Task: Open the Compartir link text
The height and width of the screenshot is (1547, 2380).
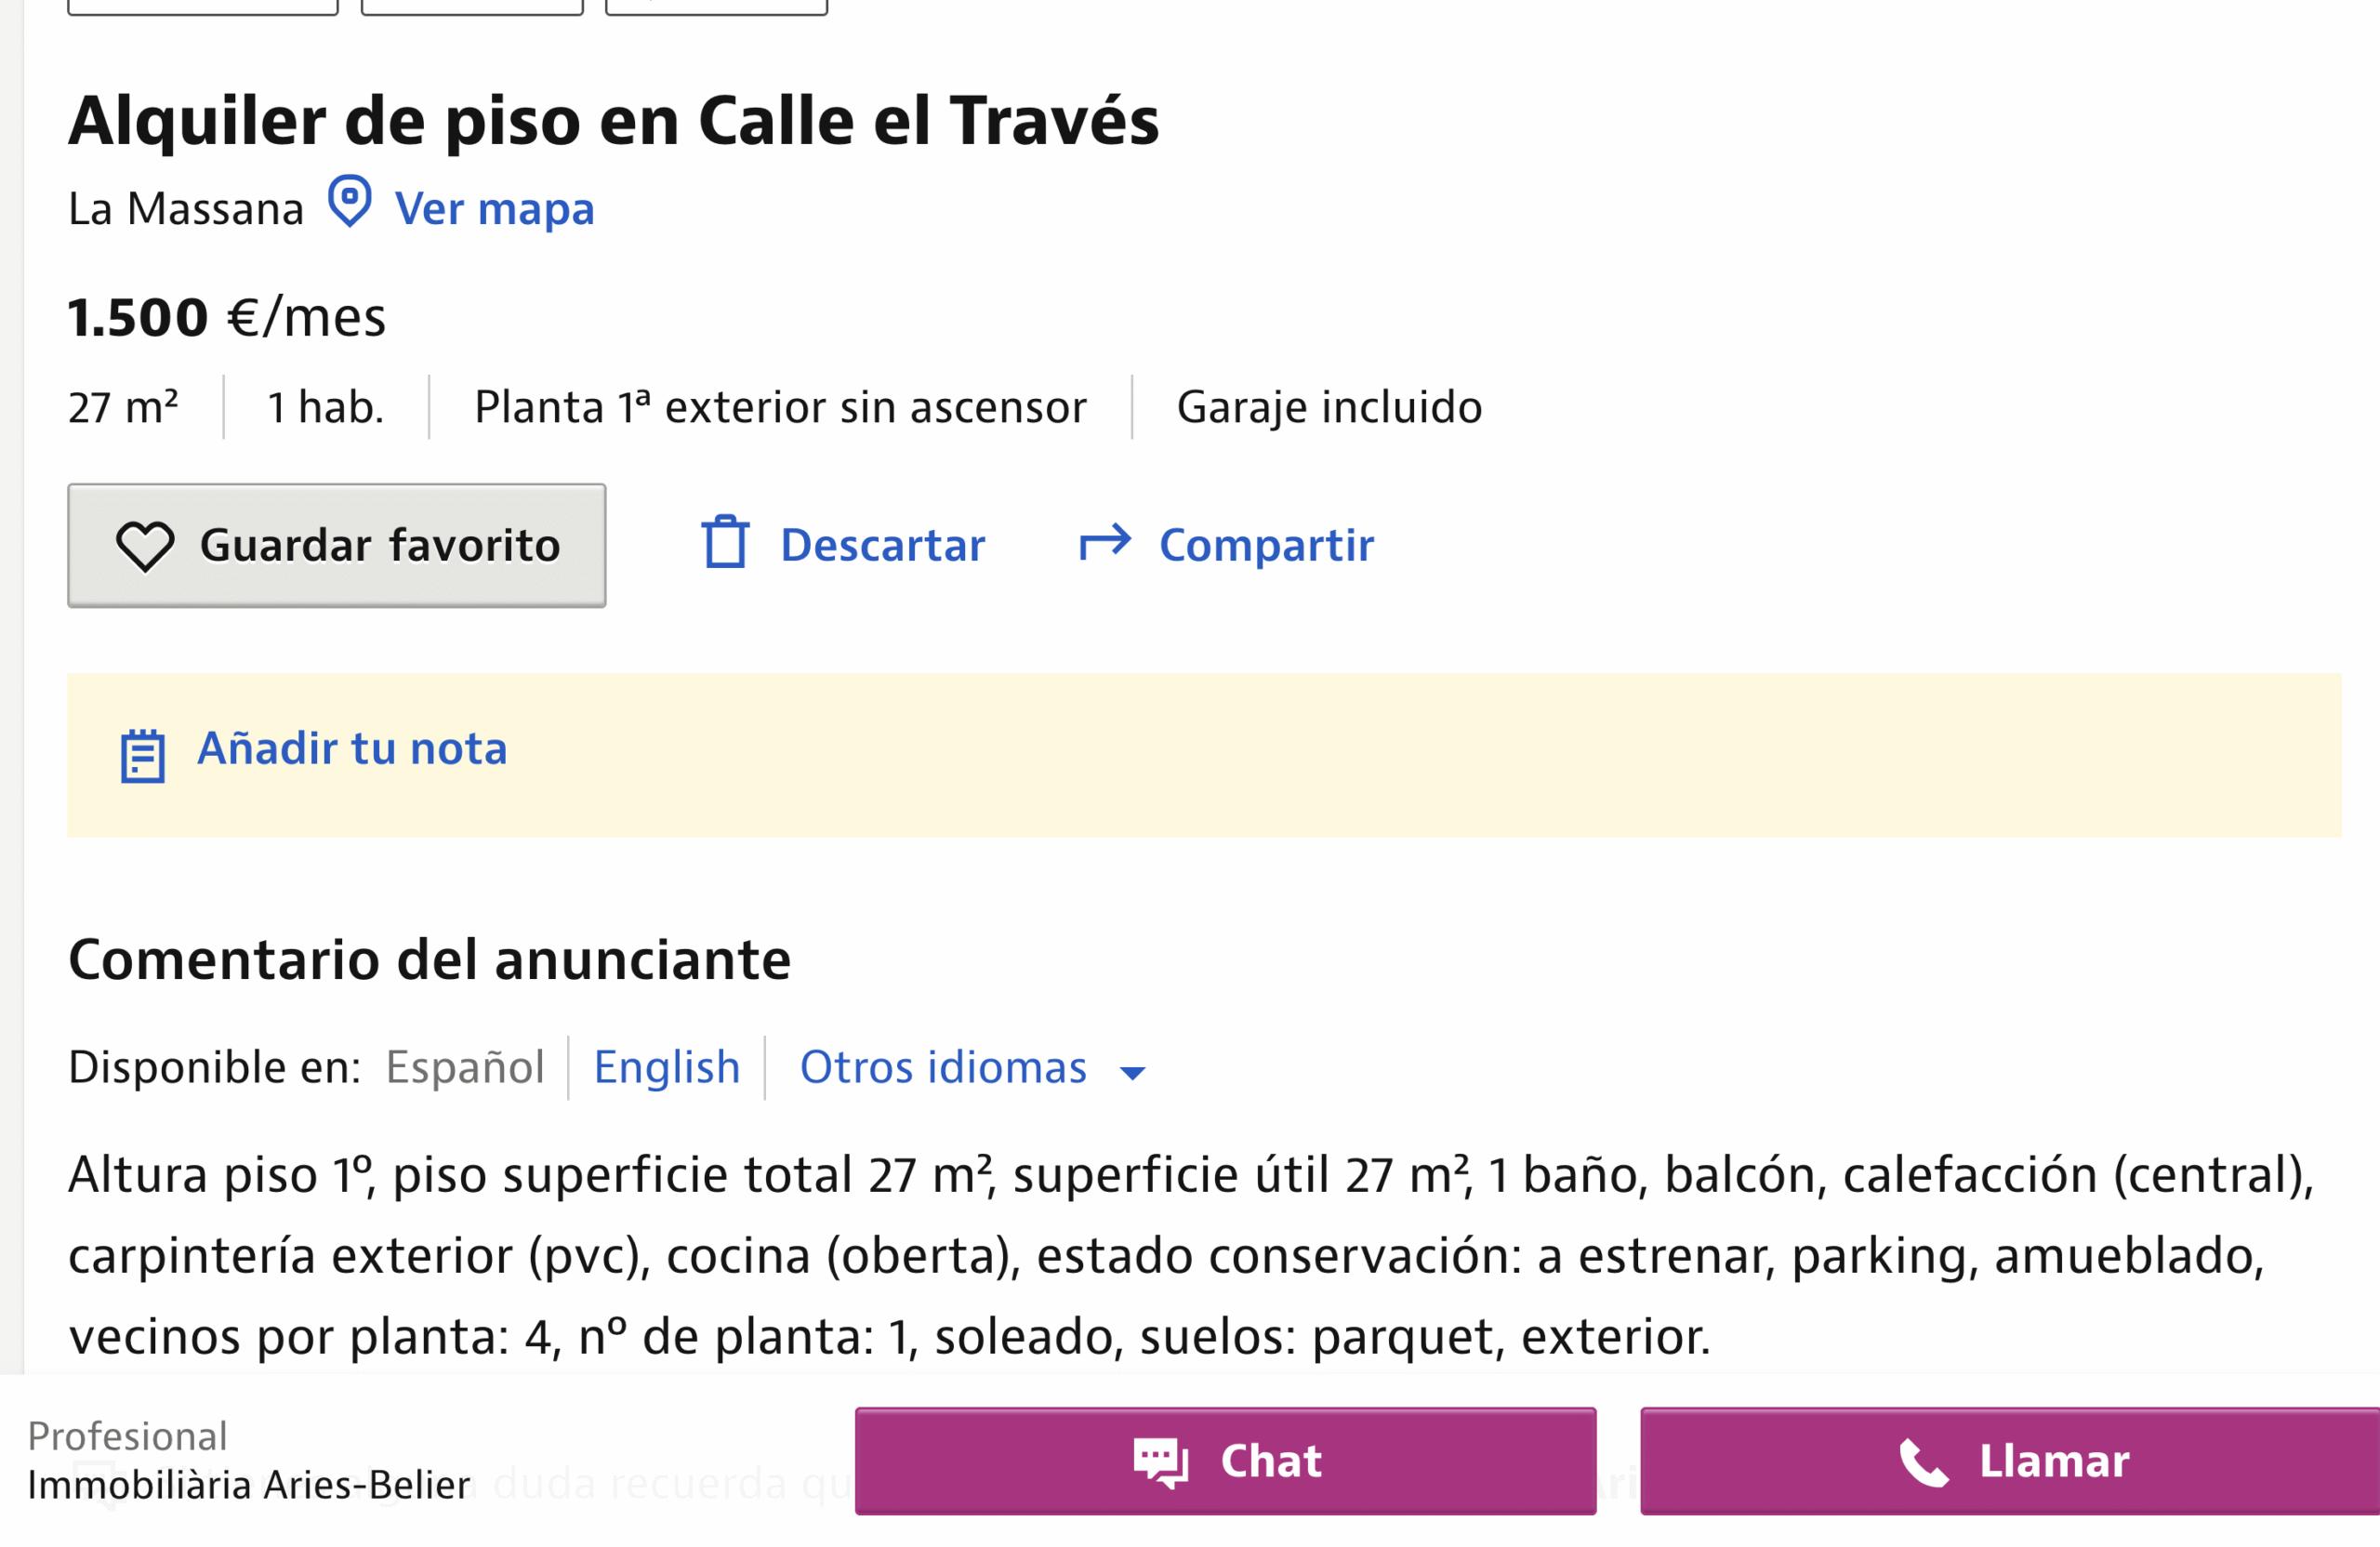Action: [1266, 545]
